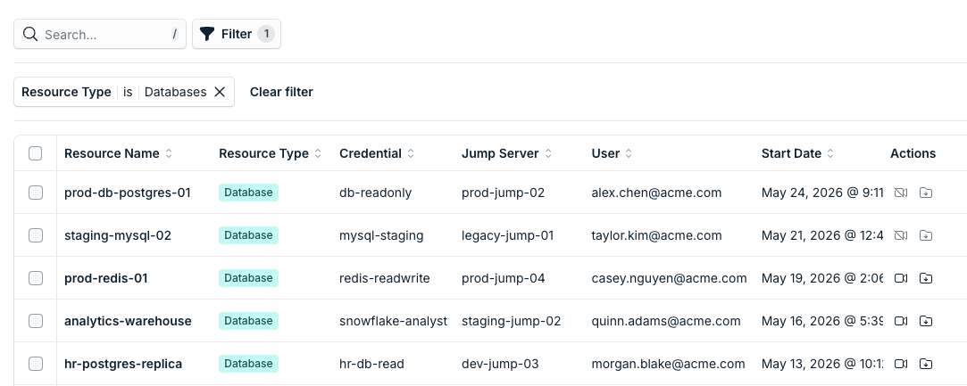Check the prod-db-postgres-01 row checkbox
This screenshot has width=967, height=386.
click(x=35, y=193)
